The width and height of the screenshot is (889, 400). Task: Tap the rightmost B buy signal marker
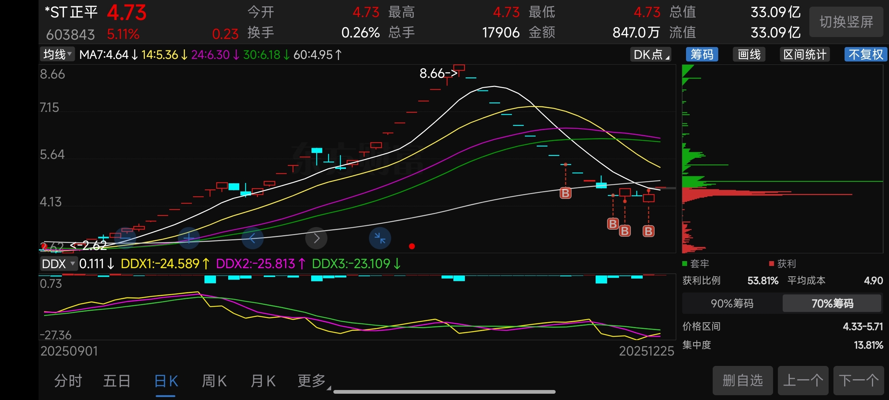pyautogui.click(x=648, y=231)
